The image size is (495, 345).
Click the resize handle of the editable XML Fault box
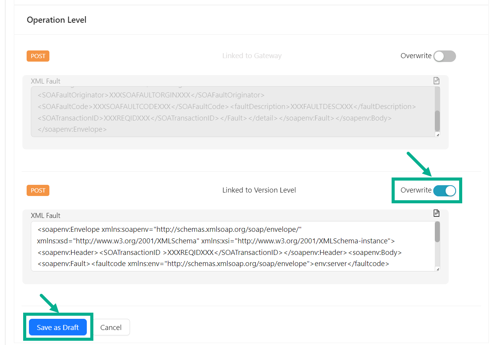pos(437,269)
